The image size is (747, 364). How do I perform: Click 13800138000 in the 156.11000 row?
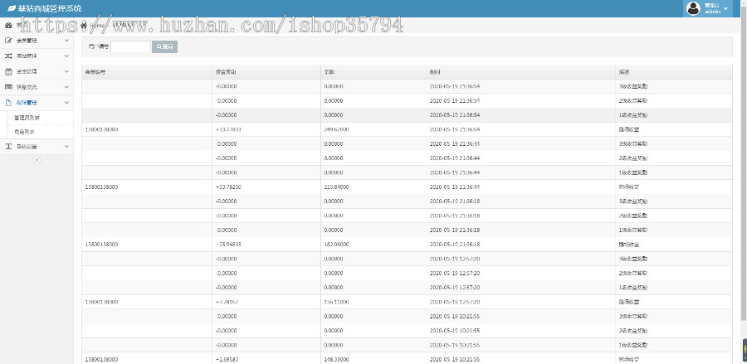[x=101, y=302]
